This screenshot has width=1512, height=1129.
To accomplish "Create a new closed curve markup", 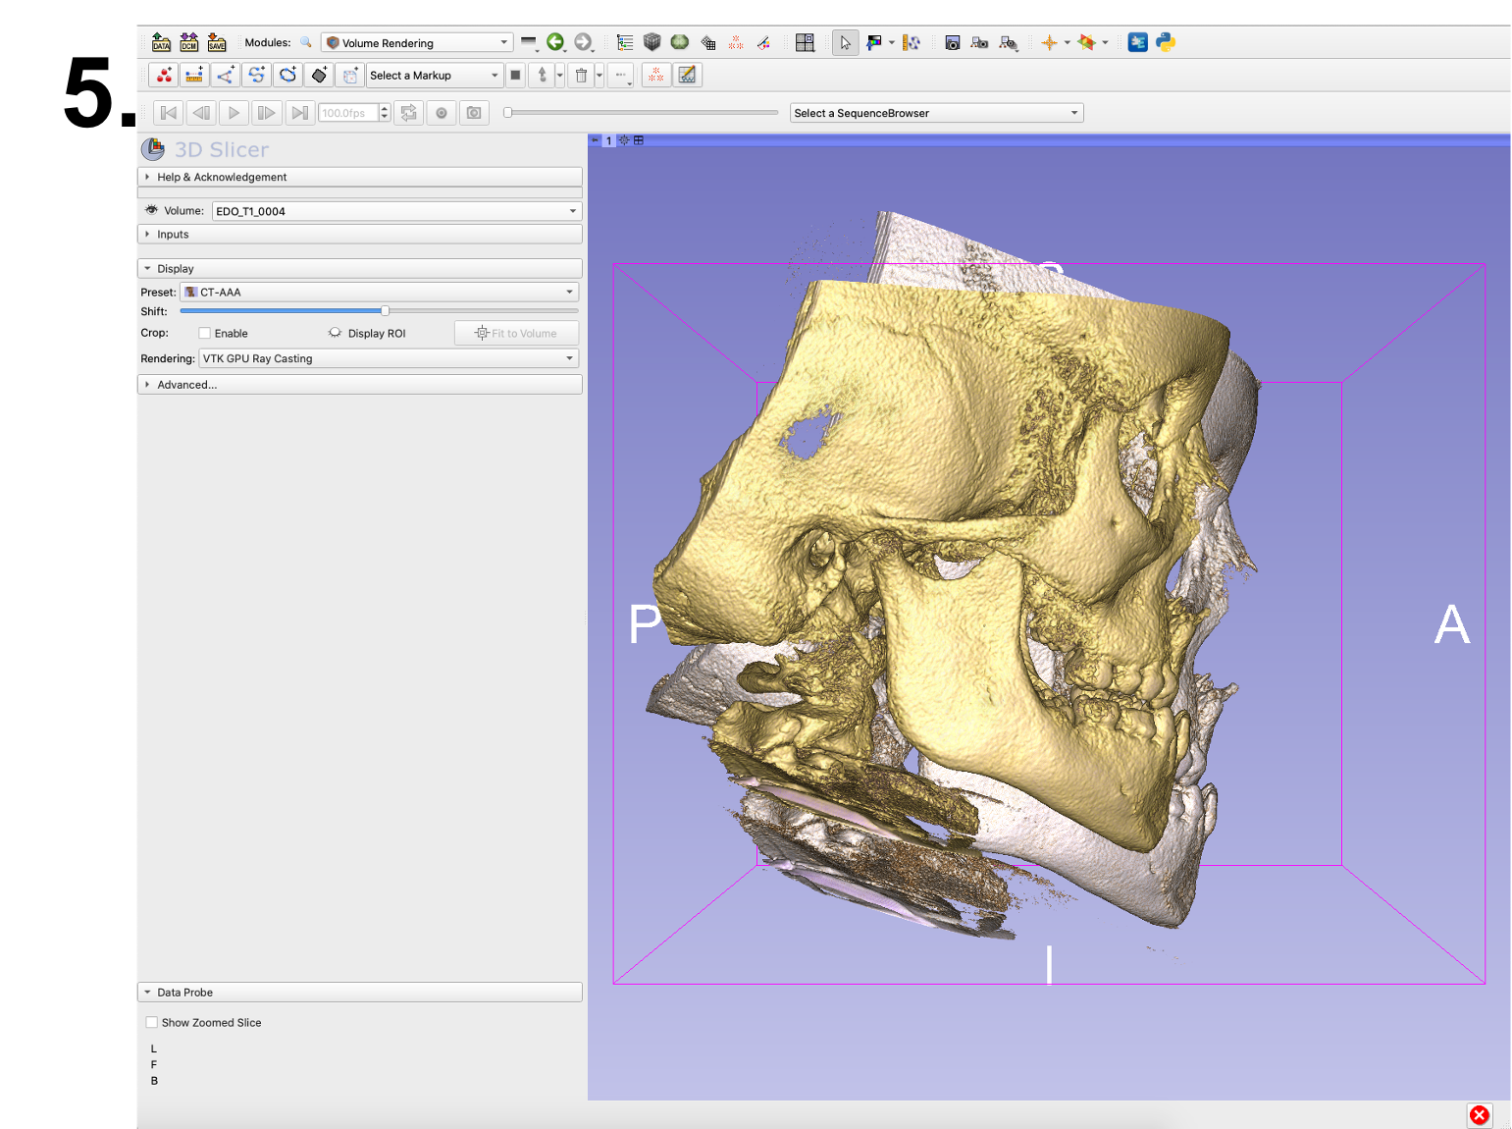I will (287, 75).
